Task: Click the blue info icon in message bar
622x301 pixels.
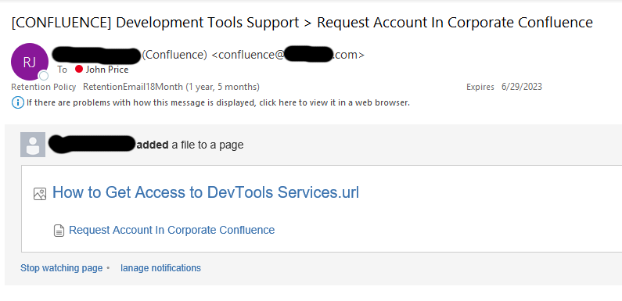Action: [17, 102]
